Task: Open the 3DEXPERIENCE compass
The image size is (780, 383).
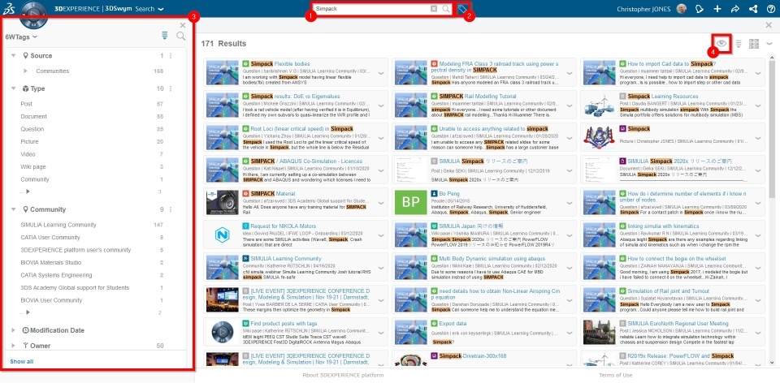Action: pos(33,16)
